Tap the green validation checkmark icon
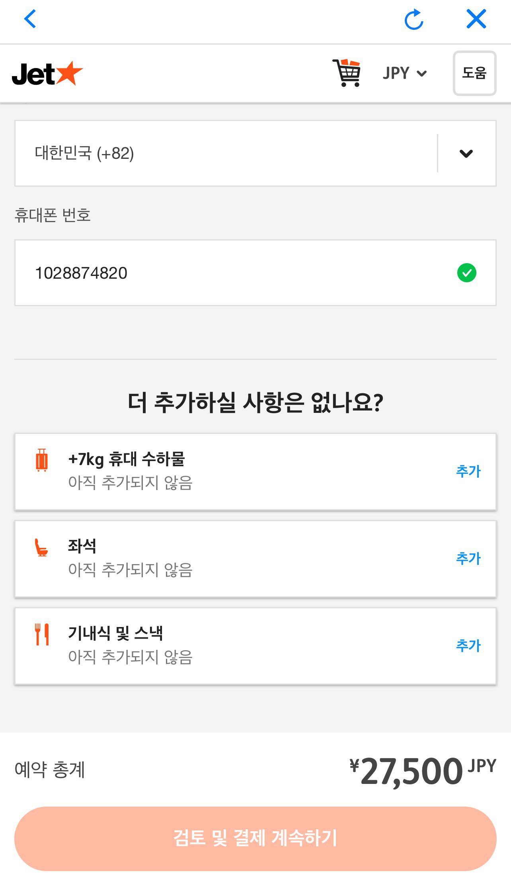Image resolution: width=511 pixels, height=893 pixels. [466, 273]
